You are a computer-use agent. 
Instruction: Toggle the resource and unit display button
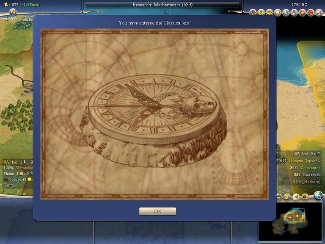coord(287,197)
